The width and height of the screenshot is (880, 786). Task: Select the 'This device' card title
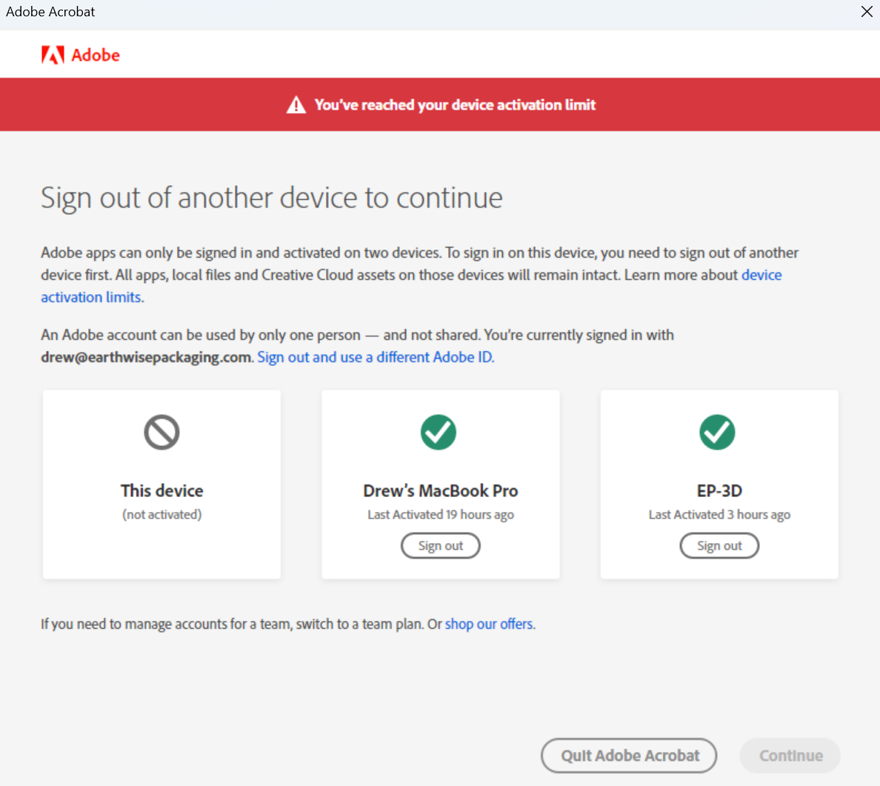161,490
